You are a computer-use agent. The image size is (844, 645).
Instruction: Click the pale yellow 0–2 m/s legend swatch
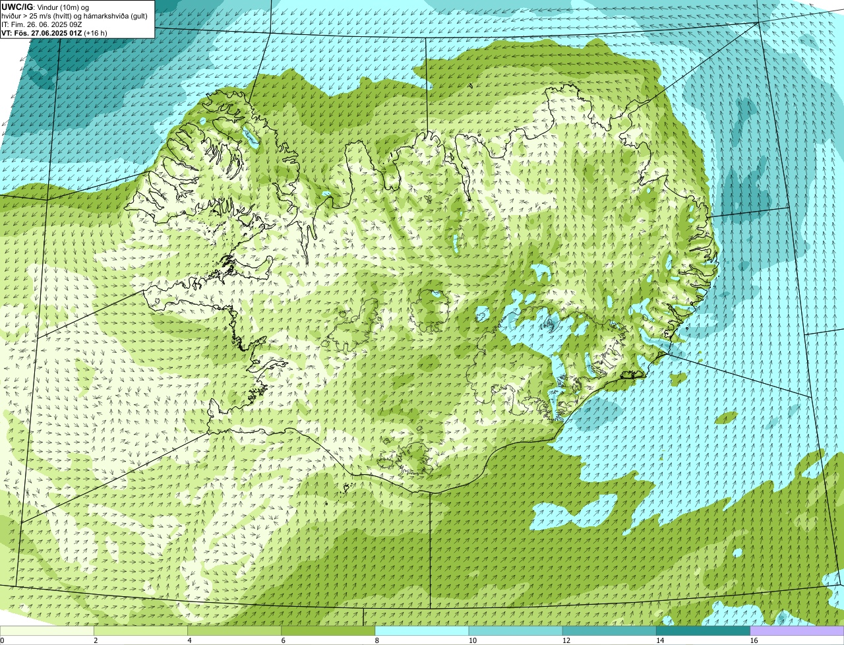(47, 631)
